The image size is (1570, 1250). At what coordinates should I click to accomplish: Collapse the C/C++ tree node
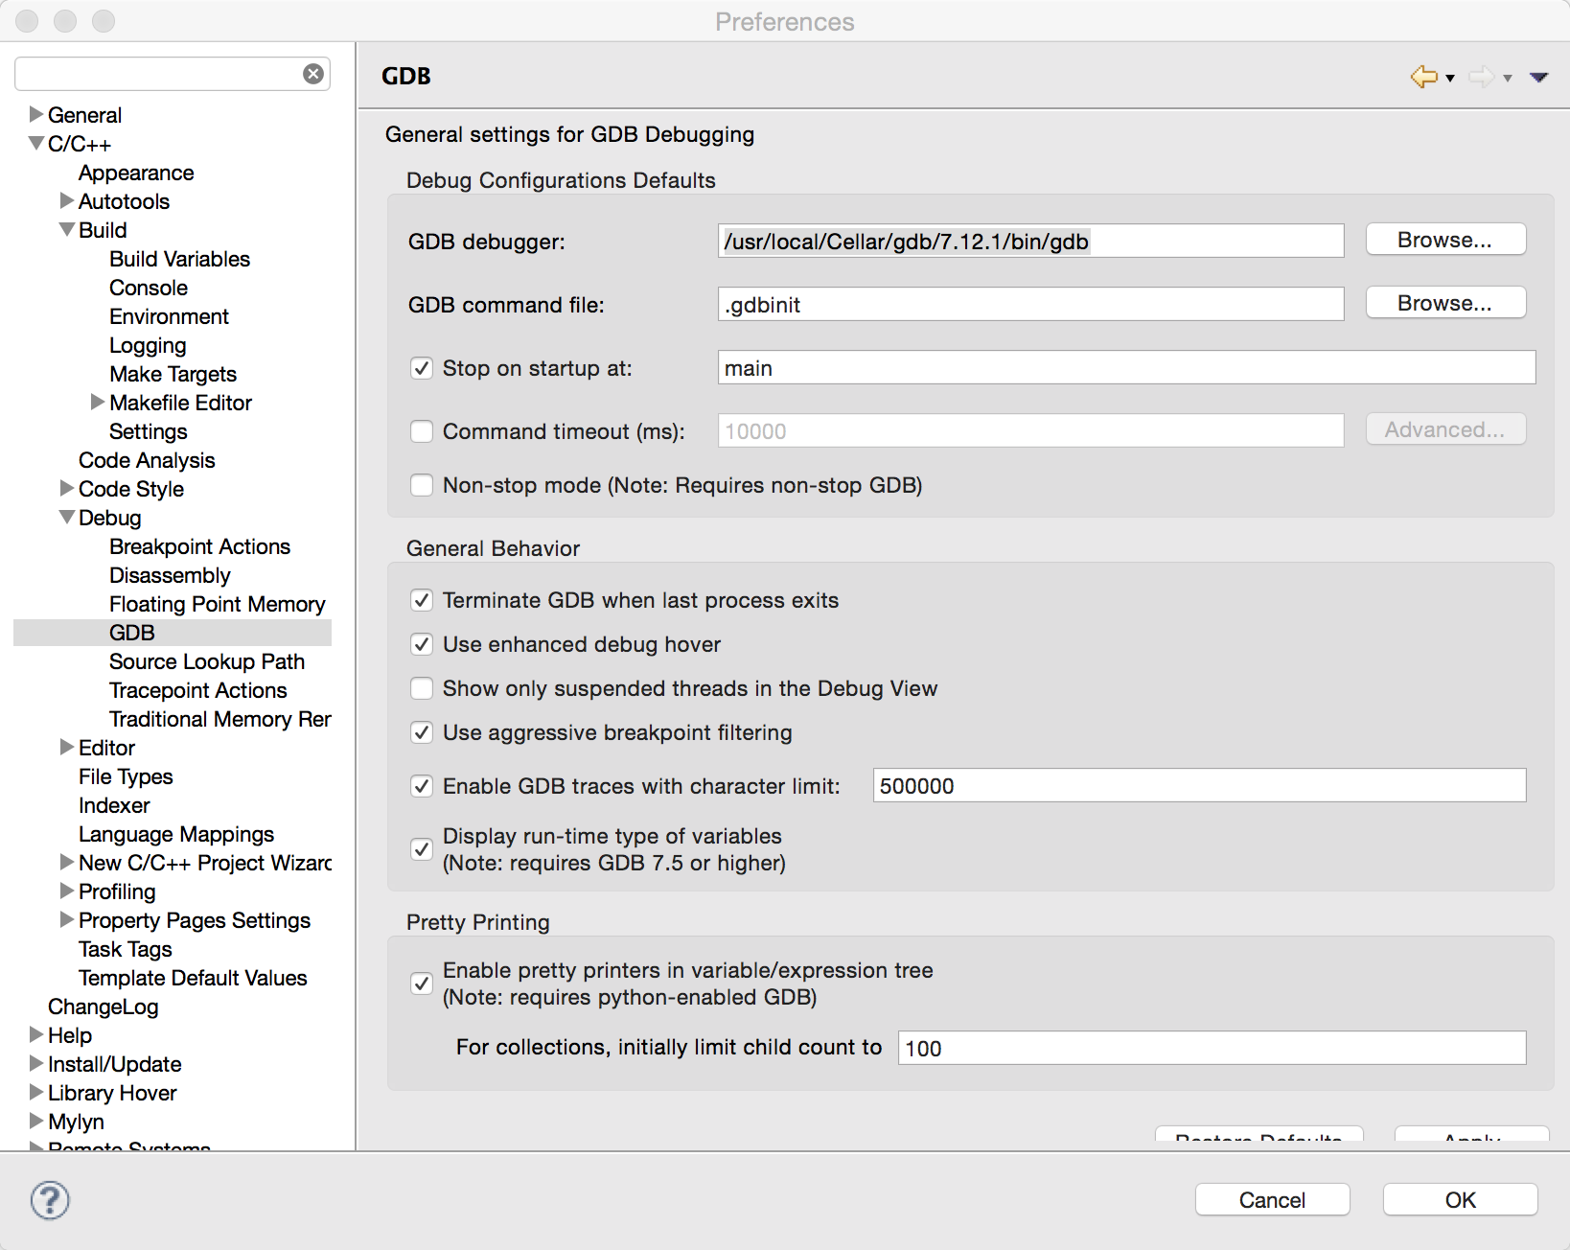(x=36, y=144)
